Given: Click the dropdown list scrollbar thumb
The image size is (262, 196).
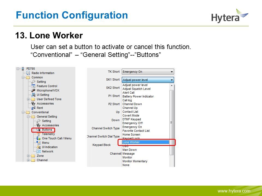Looking at the screenshot, I should (x=171, y=122).
